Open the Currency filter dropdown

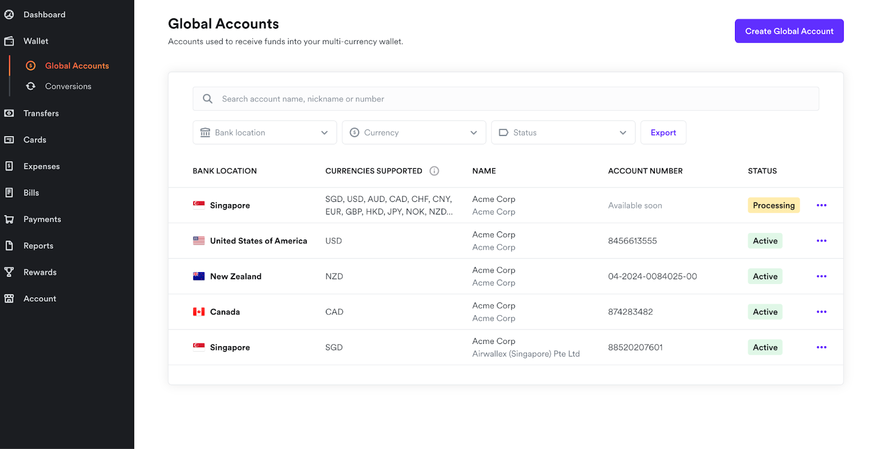coord(414,133)
